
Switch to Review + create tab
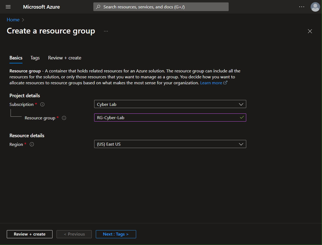click(x=65, y=58)
